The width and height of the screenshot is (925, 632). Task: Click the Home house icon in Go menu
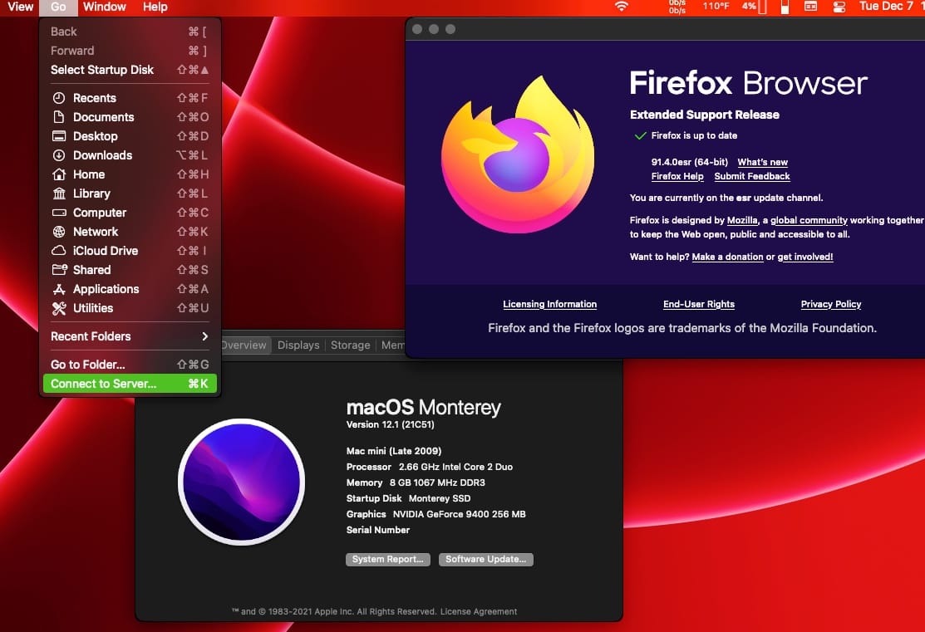point(59,174)
